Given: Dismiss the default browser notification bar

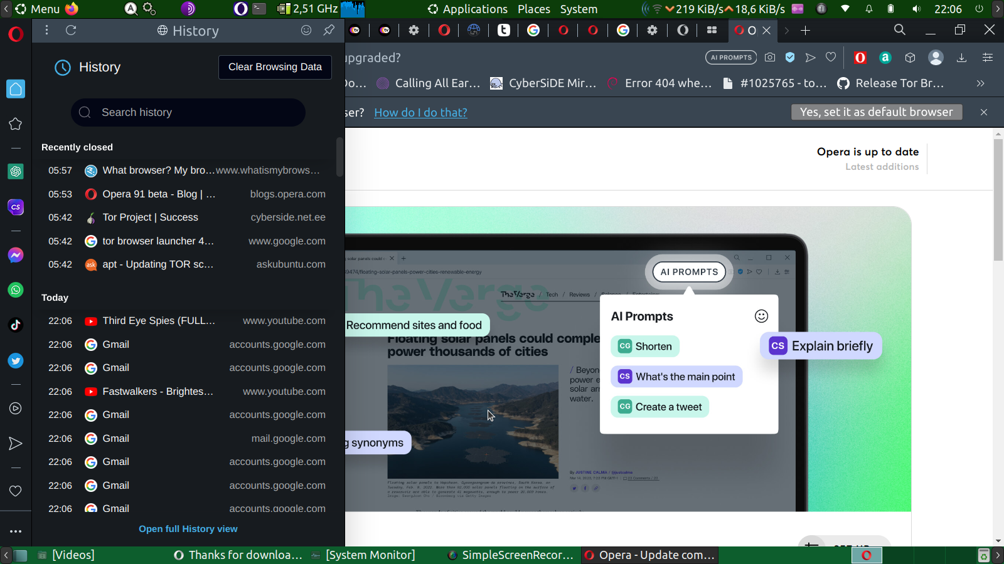Looking at the screenshot, I should [984, 112].
